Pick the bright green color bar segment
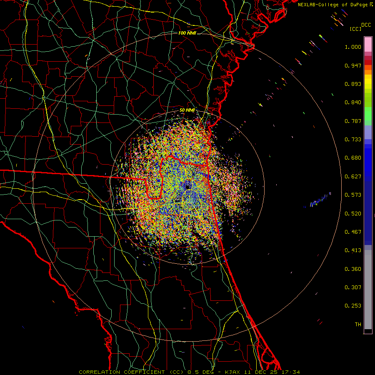375x375 pixels. point(368,114)
